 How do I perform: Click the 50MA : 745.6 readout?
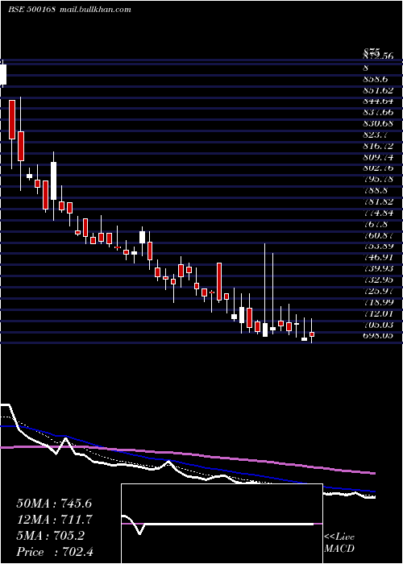click(54, 504)
